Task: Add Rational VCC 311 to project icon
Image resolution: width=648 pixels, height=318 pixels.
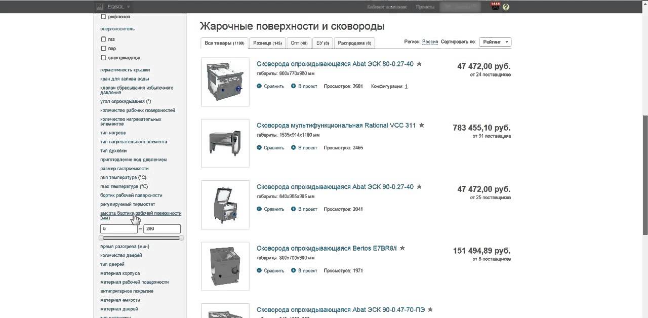Action: [x=293, y=147]
